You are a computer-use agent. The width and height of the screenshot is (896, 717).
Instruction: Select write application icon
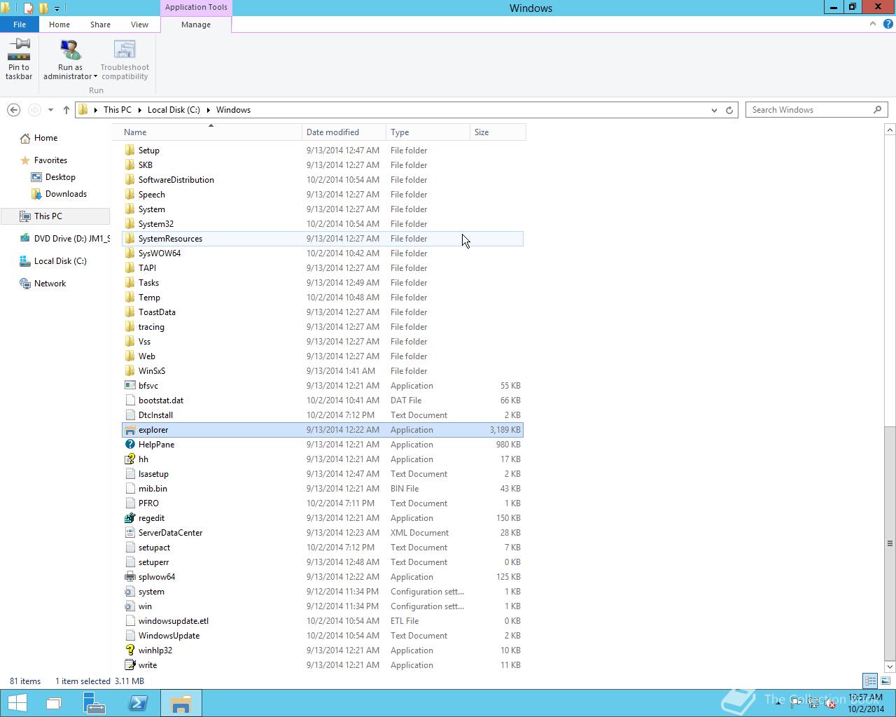click(x=129, y=665)
